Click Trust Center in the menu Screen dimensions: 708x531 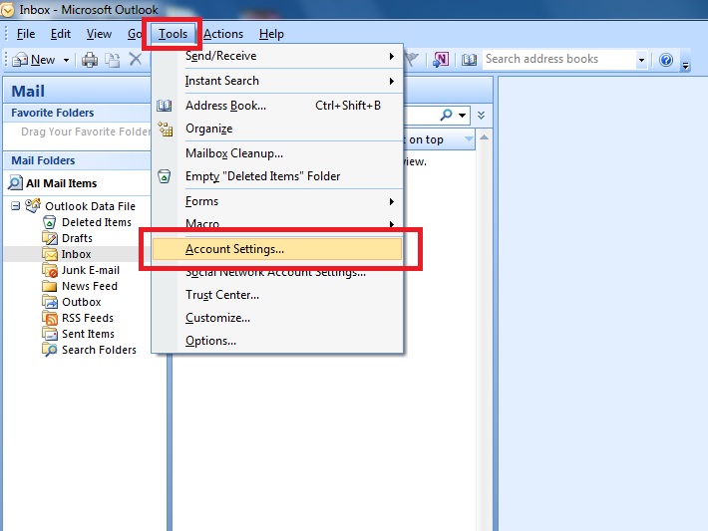point(221,295)
